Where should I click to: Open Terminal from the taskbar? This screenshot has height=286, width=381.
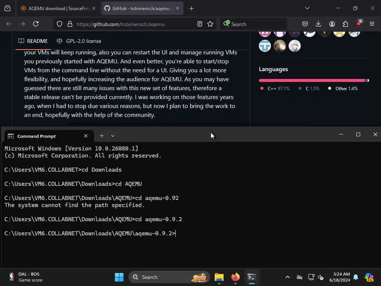(x=252, y=277)
